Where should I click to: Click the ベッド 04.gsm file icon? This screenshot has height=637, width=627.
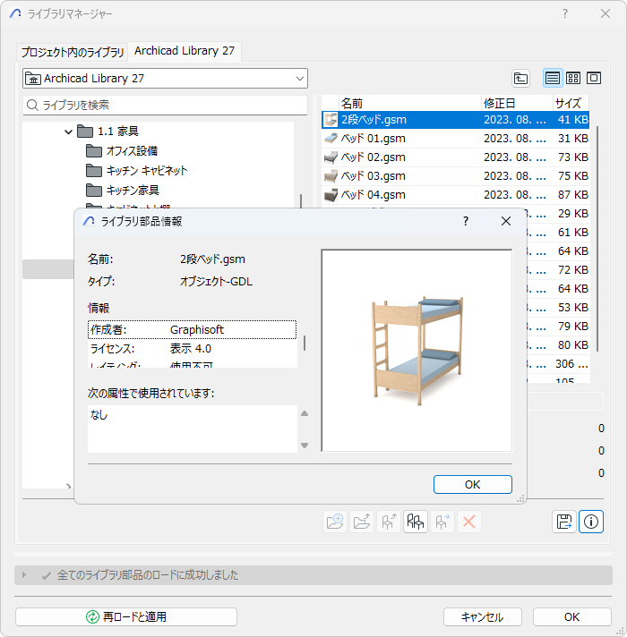pyautogui.click(x=331, y=195)
